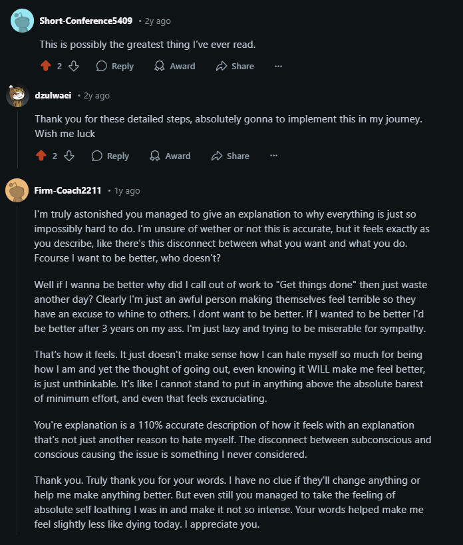Upvote Short-Conference5409's comment

pos(45,66)
